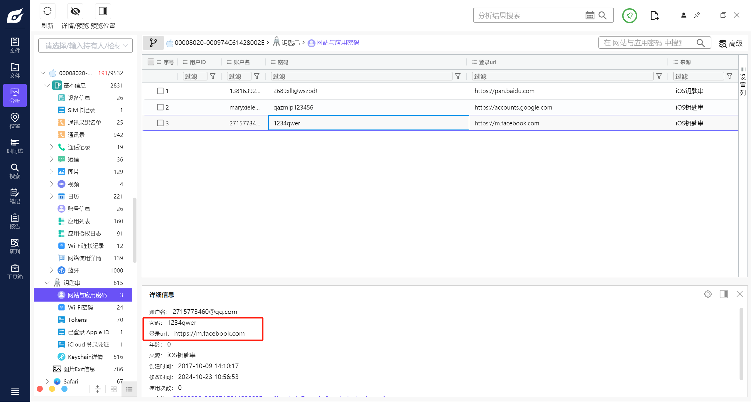Click the calendar icon in search box

tap(590, 15)
